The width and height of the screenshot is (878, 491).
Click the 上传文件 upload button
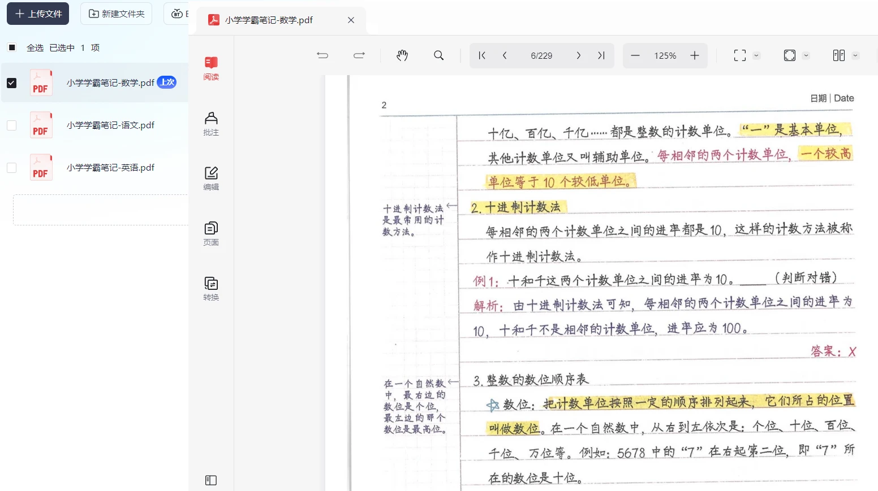coord(38,14)
